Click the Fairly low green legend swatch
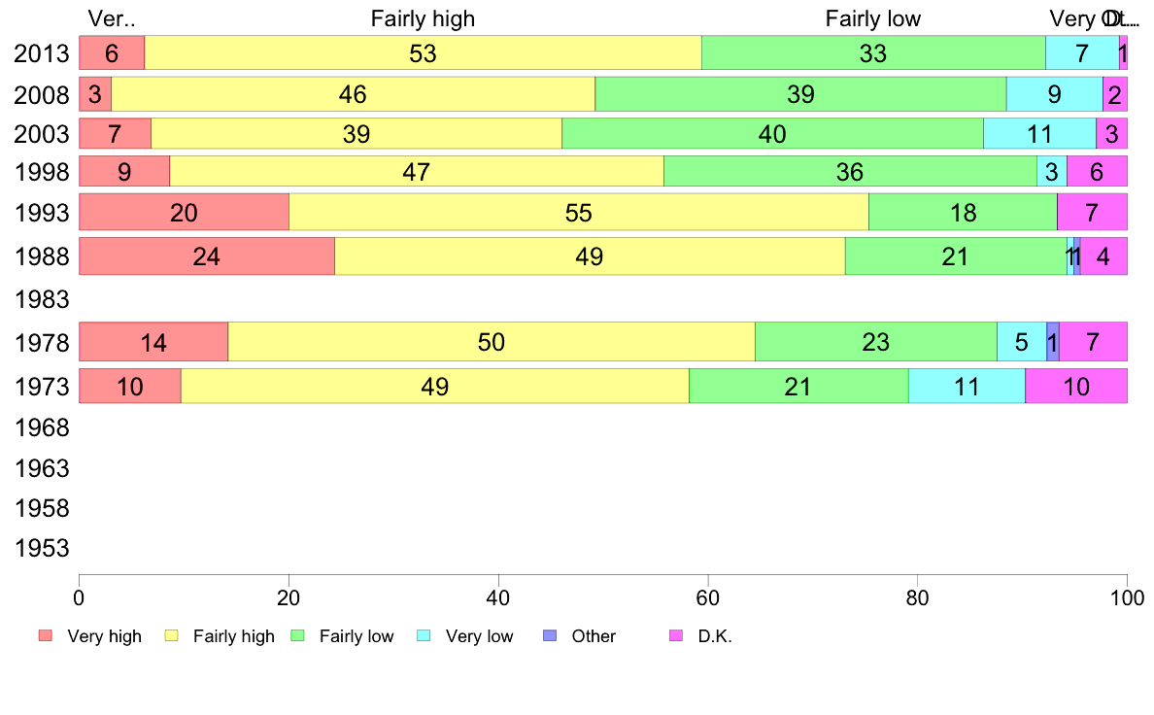The image size is (1154, 715). (x=298, y=636)
